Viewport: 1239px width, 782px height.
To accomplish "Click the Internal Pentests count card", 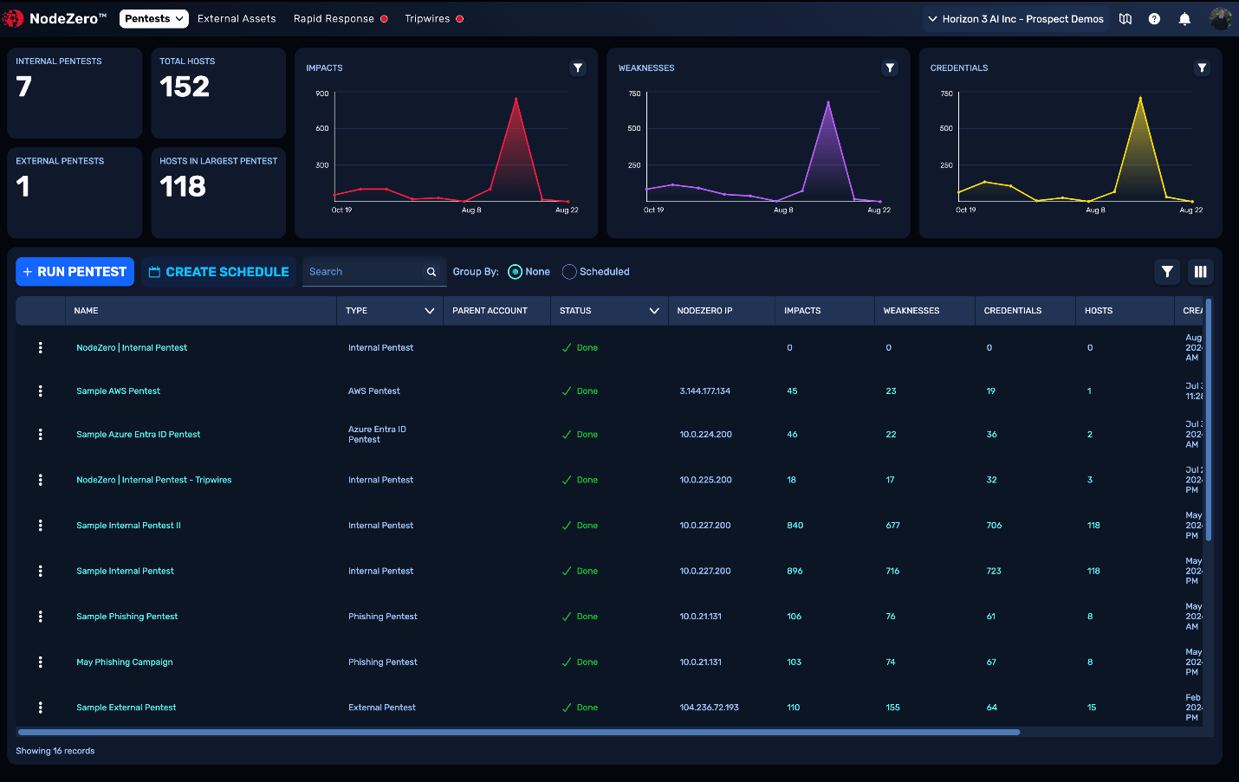I will pyautogui.click(x=75, y=93).
